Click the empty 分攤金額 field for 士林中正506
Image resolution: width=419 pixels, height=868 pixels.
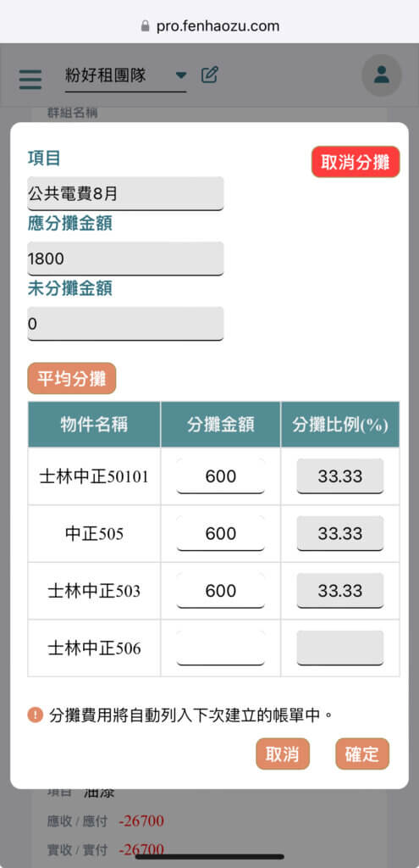(x=221, y=648)
